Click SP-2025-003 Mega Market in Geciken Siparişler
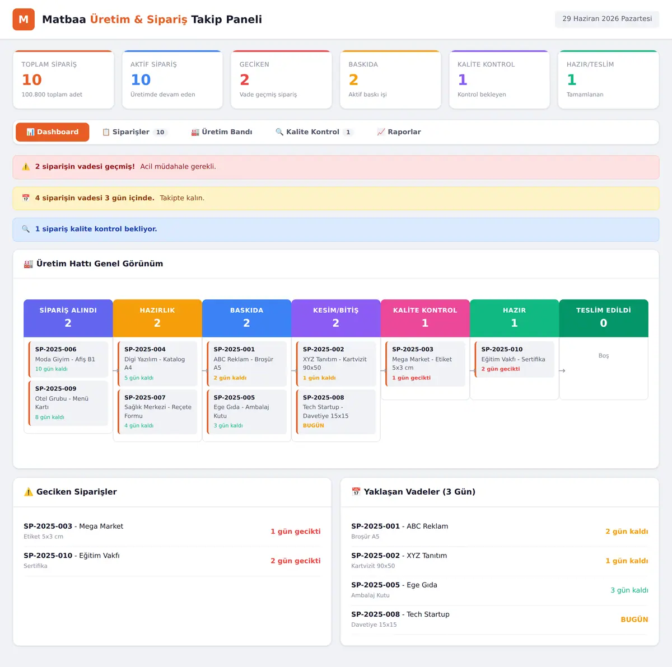This screenshot has height=667, width=672. [172, 532]
